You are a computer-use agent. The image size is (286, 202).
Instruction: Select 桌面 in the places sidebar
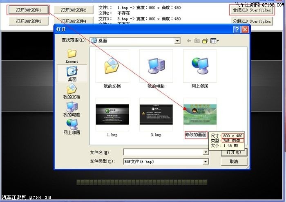(72, 73)
